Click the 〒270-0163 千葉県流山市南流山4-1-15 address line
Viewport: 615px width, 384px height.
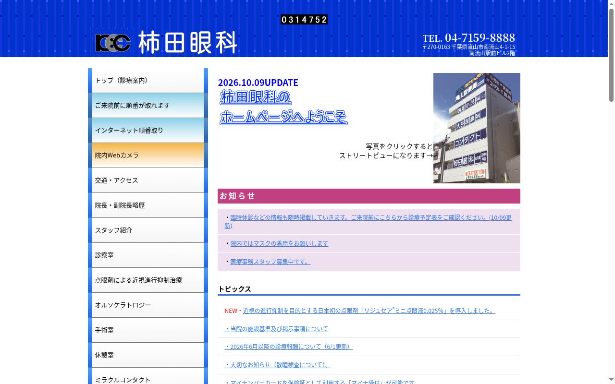(x=469, y=47)
